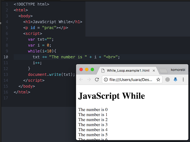Click 'The number is 5' in browser
Viewport: 190px width, 142px height.
tap(93, 135)
